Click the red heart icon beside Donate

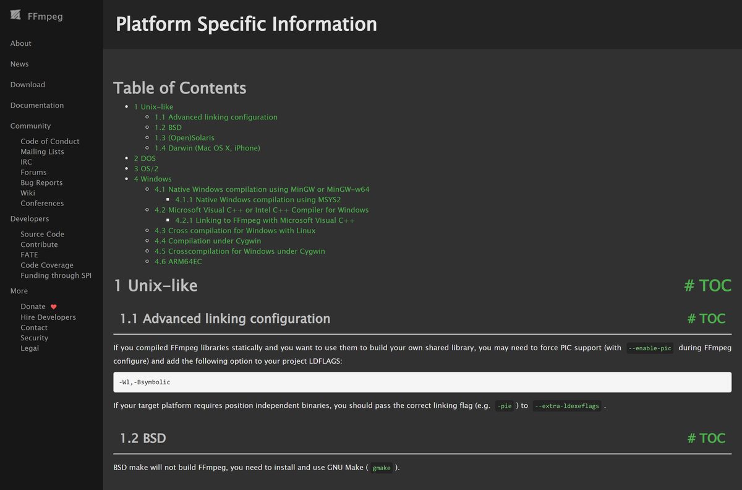54,307
